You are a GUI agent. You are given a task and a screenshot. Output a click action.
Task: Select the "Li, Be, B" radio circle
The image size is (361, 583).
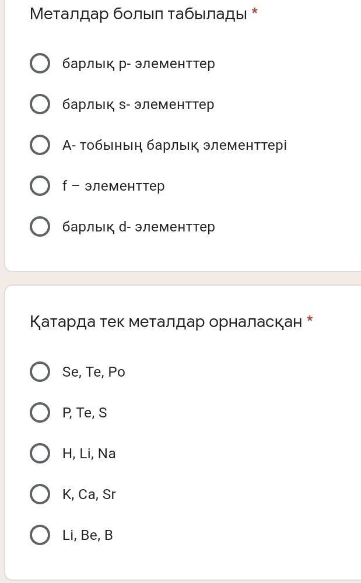coord(40,535)
